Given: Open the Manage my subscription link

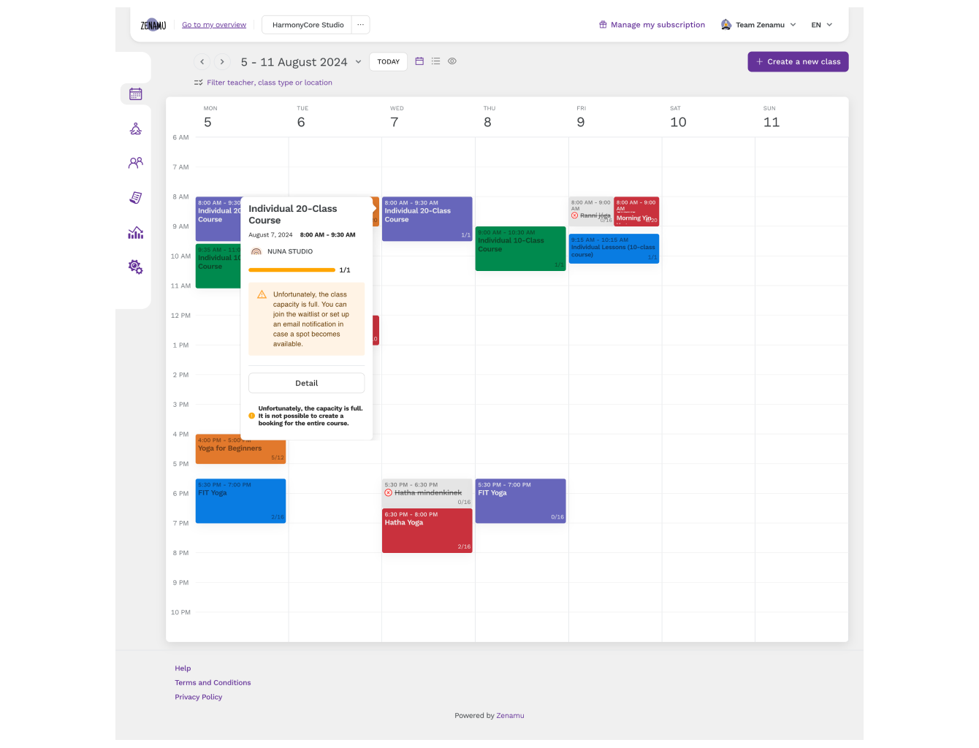Looking at the screenshot, I should [x=652, y=25].
